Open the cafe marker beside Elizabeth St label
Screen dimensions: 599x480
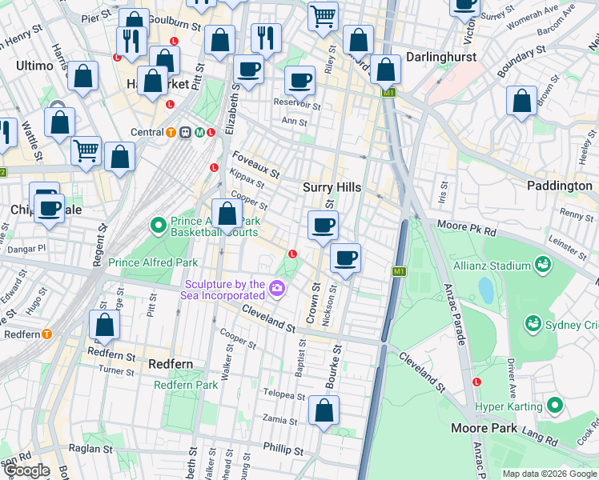pos(248,70)
